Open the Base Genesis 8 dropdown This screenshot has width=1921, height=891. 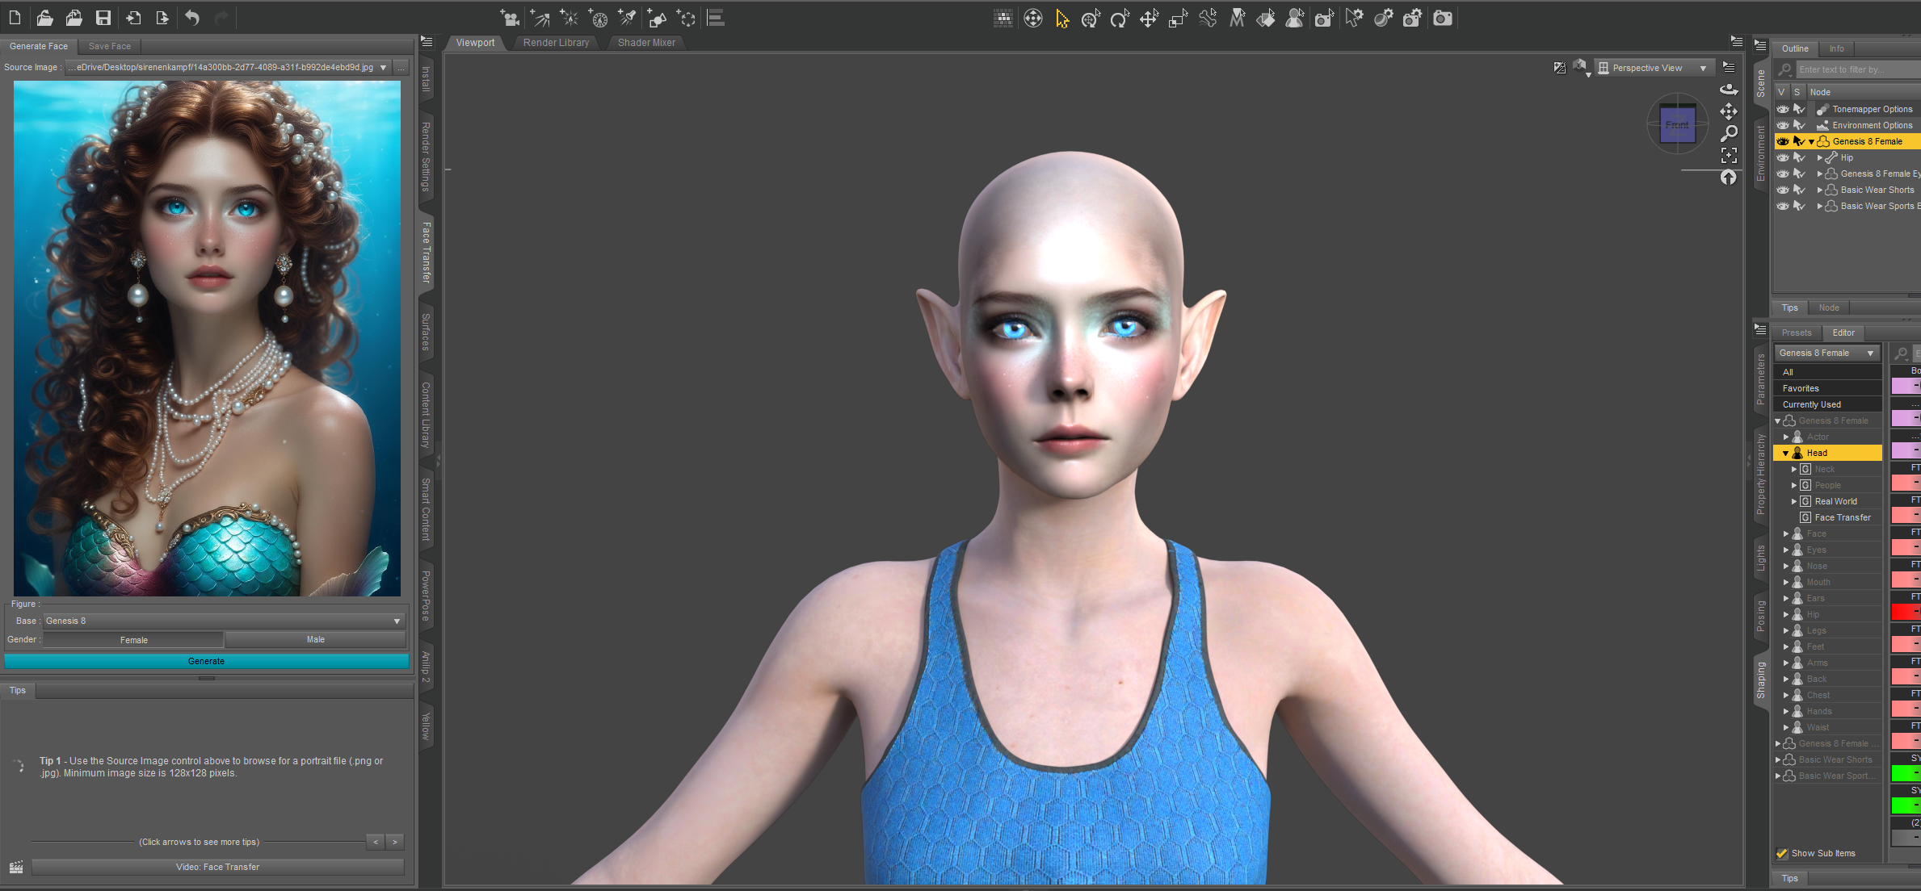223,621
